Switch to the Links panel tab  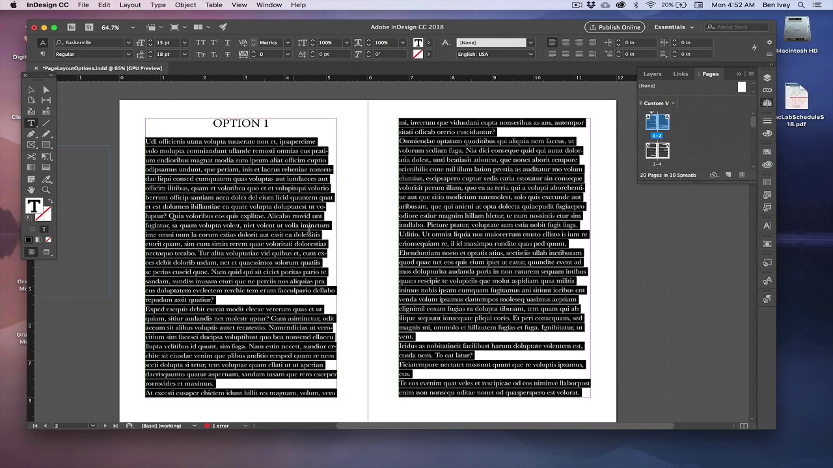[x=681, y=74]
